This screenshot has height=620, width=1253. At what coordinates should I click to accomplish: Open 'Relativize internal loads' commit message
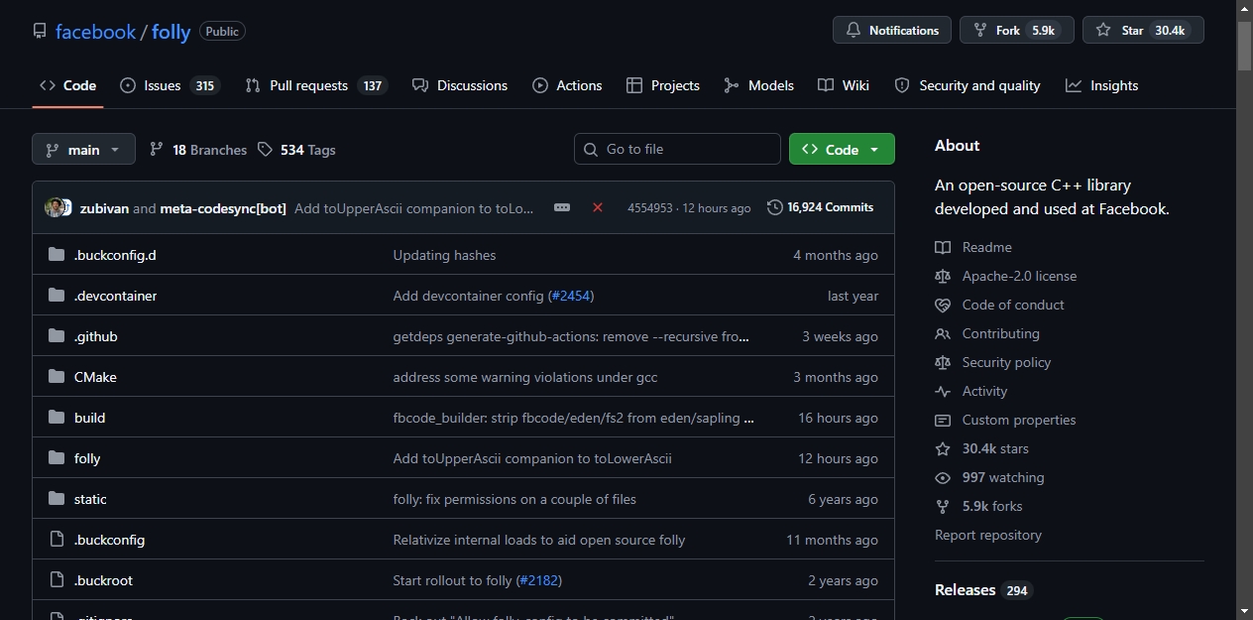pos(539,540)
